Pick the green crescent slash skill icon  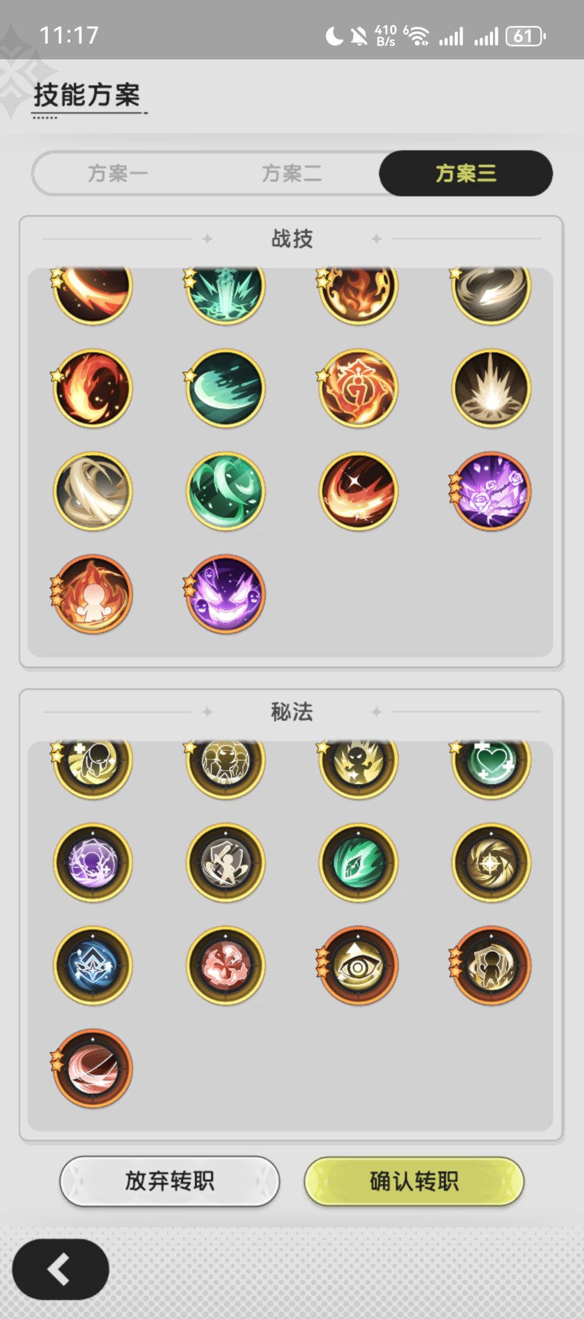click(x=225, y=388)
